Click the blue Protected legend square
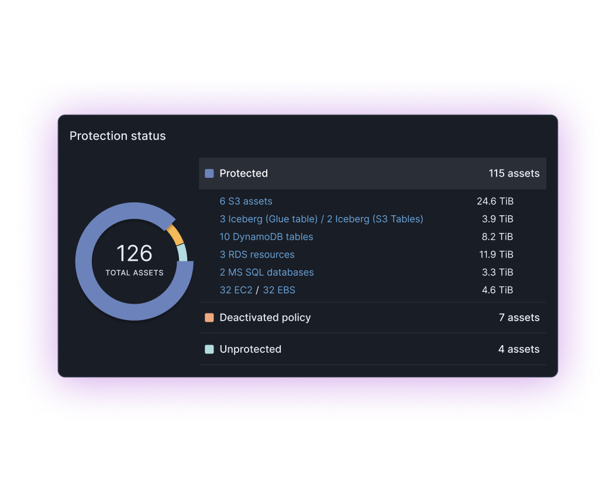Screen dimensions: 616x492 coord(209,174)
